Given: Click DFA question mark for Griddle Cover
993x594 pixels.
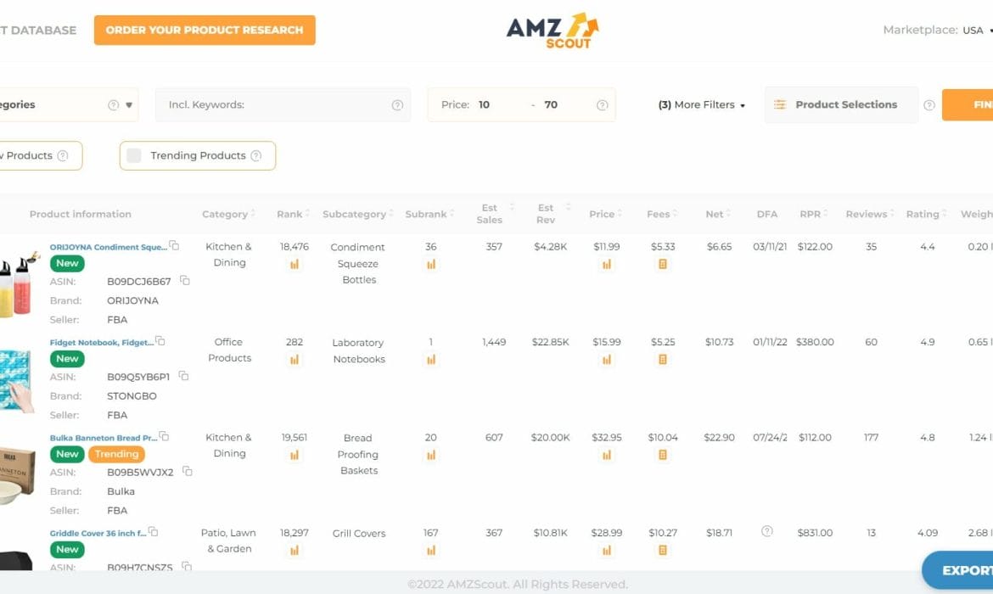Looking at the screenshot, I should point(767,532).
